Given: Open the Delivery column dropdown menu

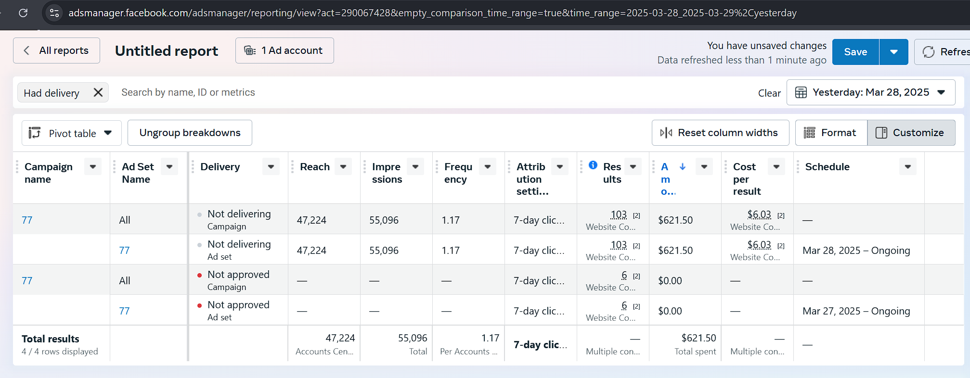Looking at the screenshot, I should point(271,167).
